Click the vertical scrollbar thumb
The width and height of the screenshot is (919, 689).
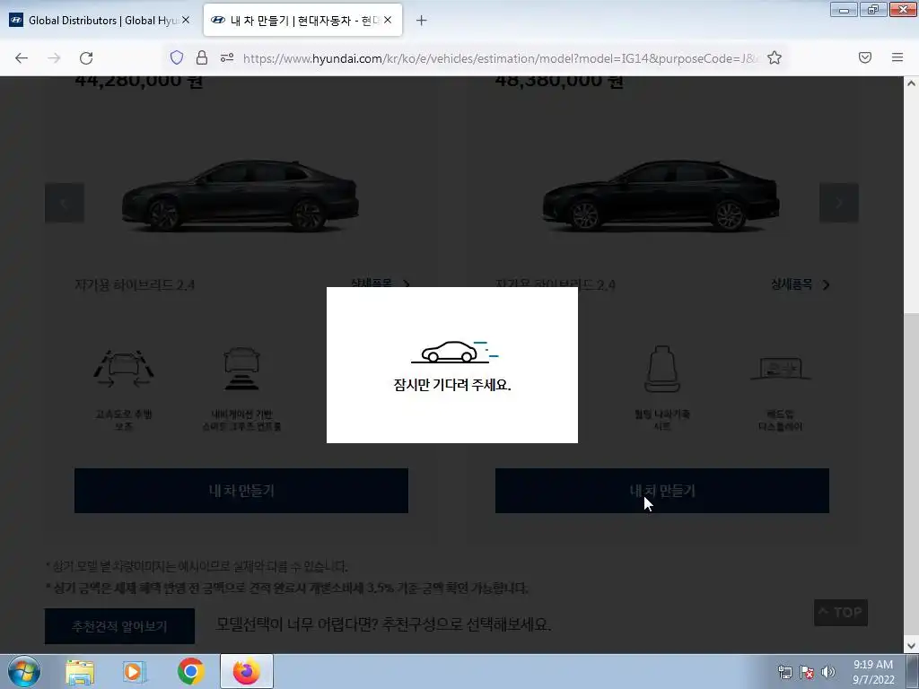[911, 475]
